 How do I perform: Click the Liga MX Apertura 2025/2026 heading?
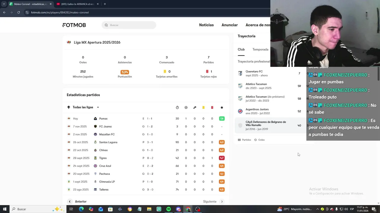click(x=97, y=42)
